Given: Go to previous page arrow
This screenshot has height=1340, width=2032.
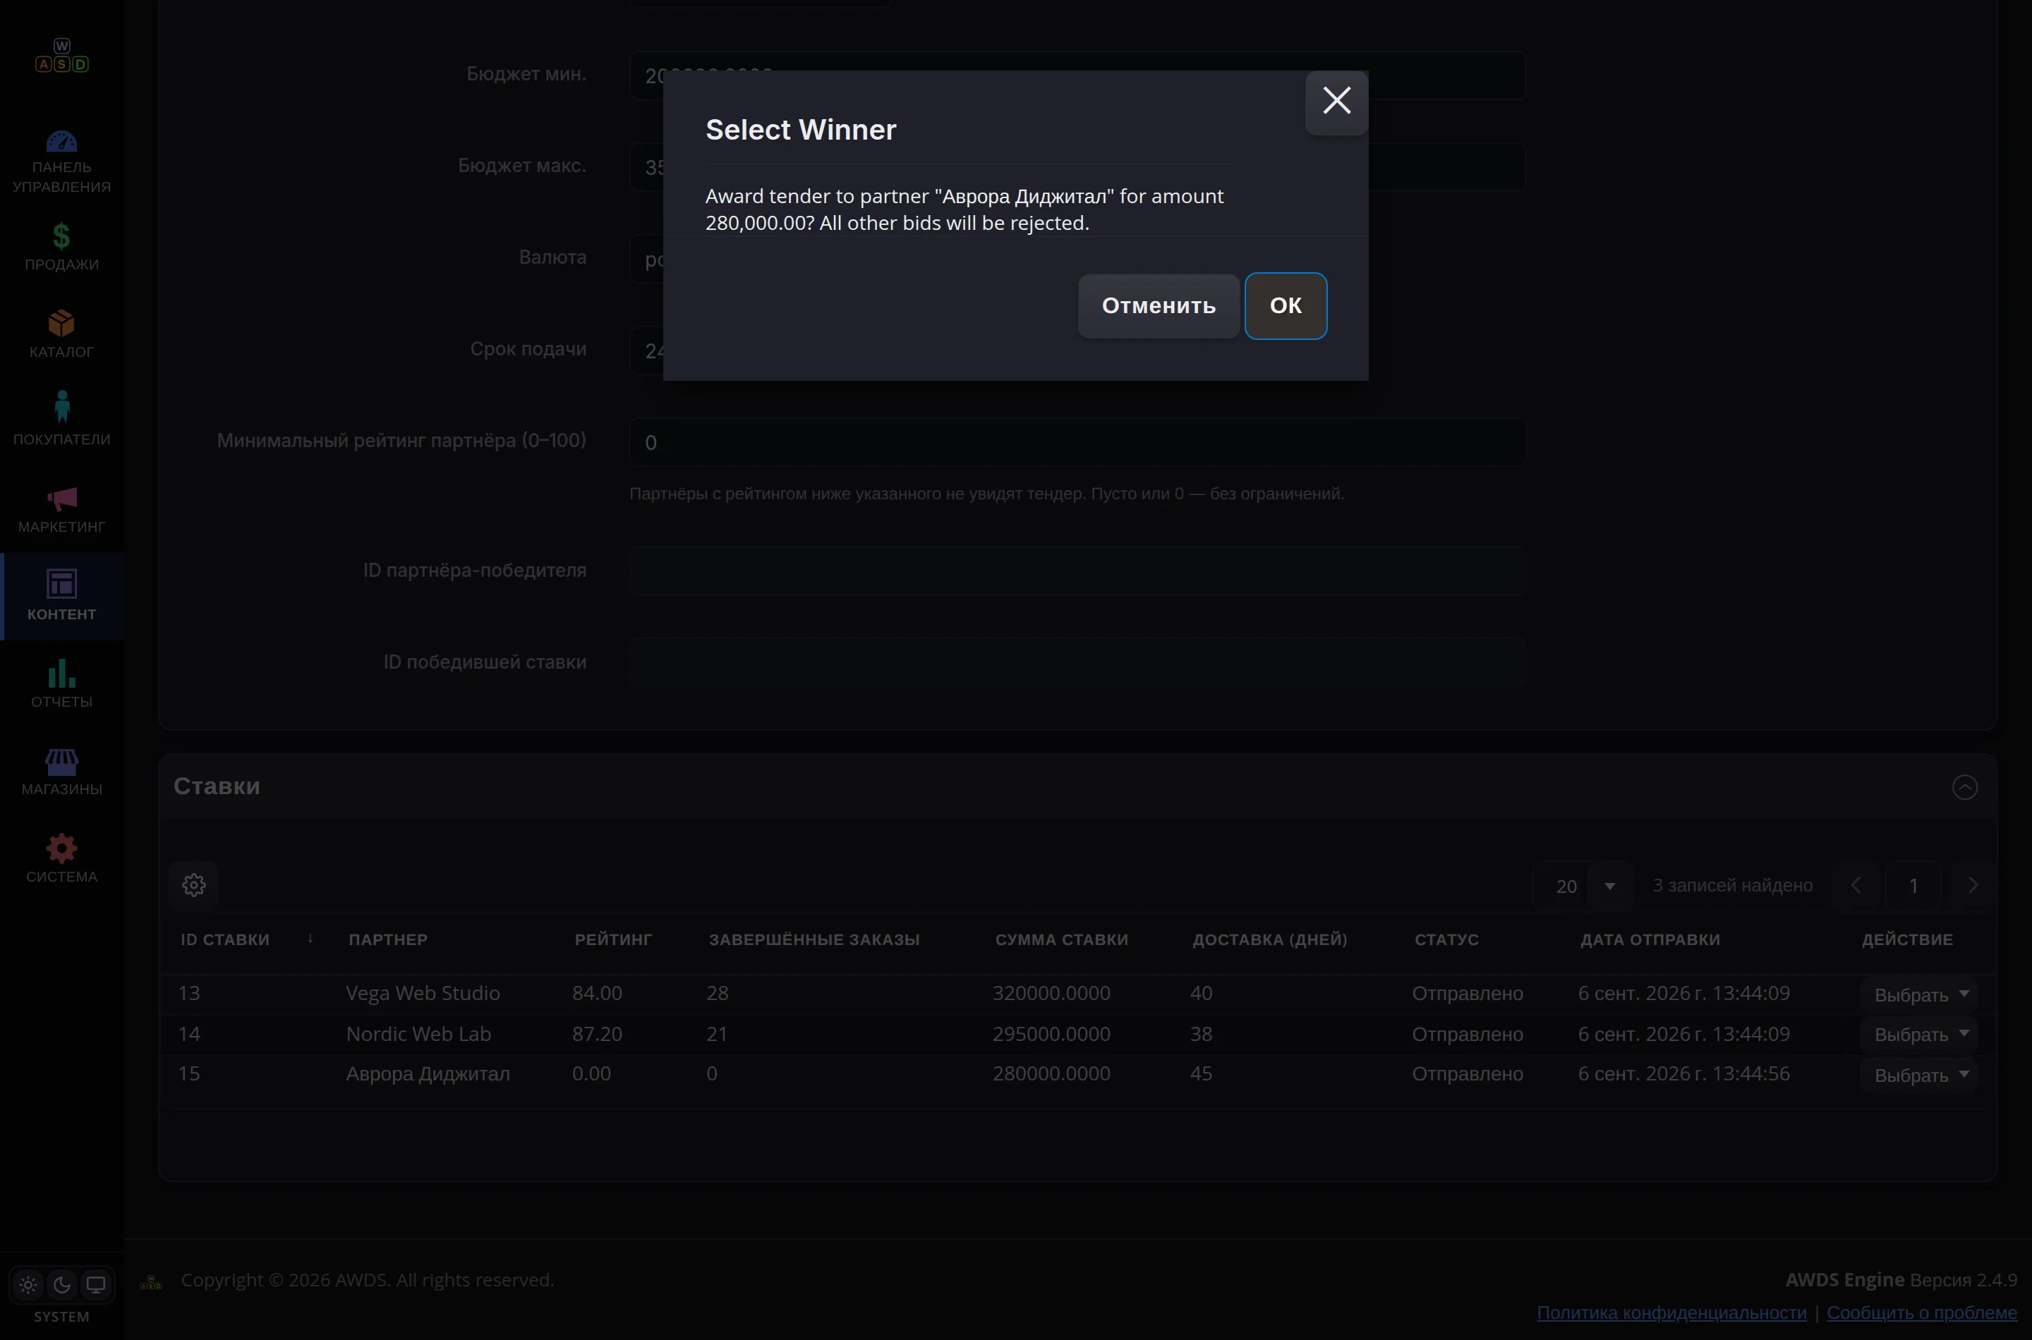Looking at the screenshot, I should [1855, 884].
